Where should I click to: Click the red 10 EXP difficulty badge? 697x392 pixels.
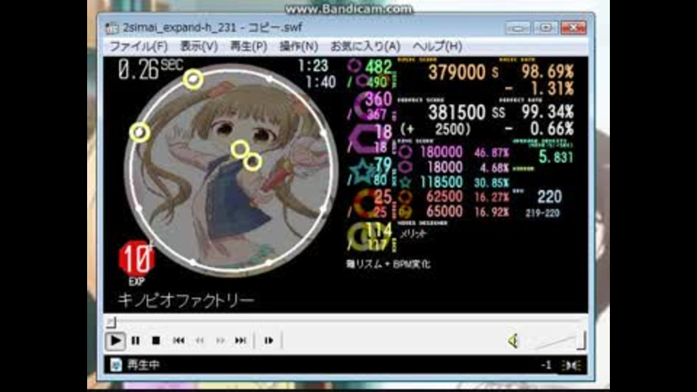136,259
